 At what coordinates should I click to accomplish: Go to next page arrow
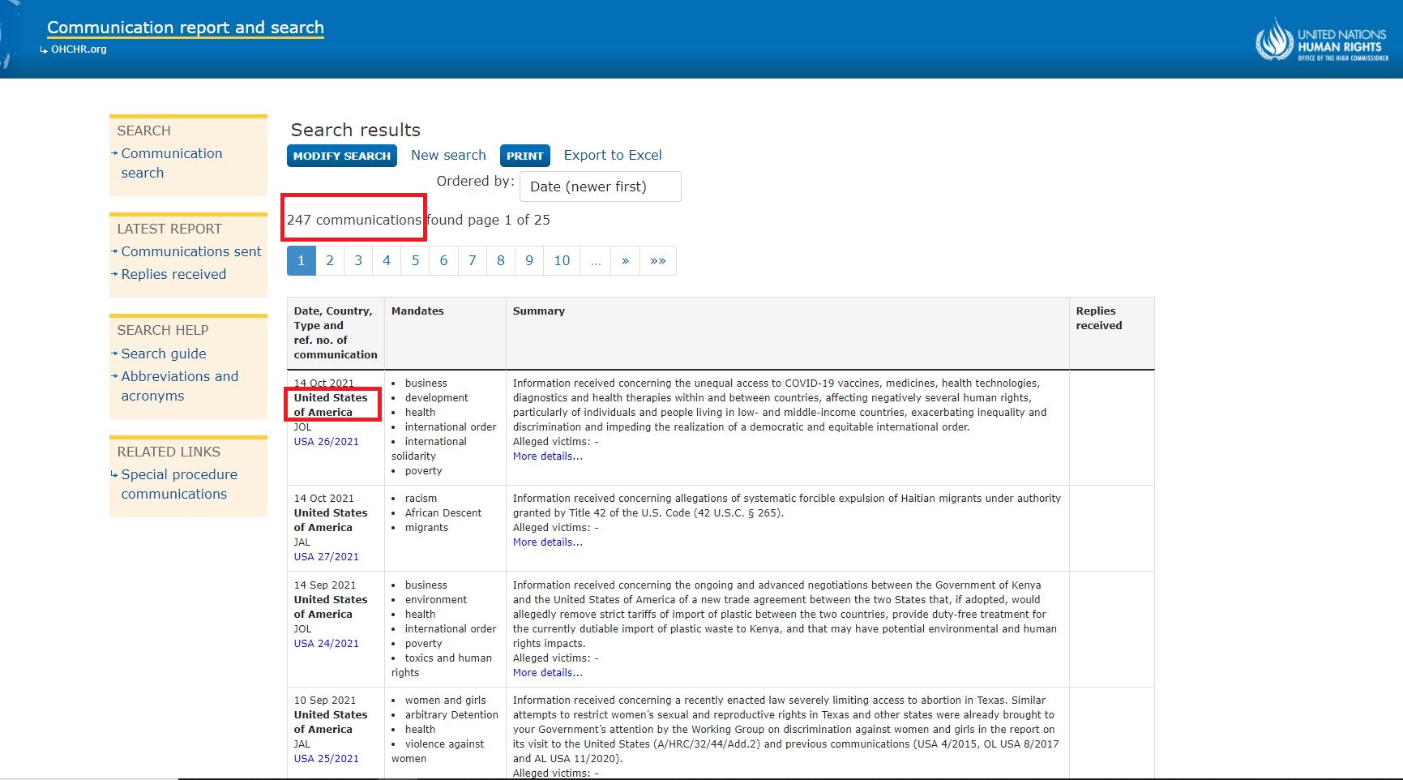click(625, 261)
